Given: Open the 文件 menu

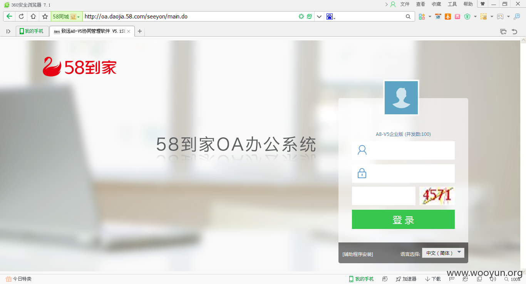Looking at the screenshot, I should coord(405,4).
